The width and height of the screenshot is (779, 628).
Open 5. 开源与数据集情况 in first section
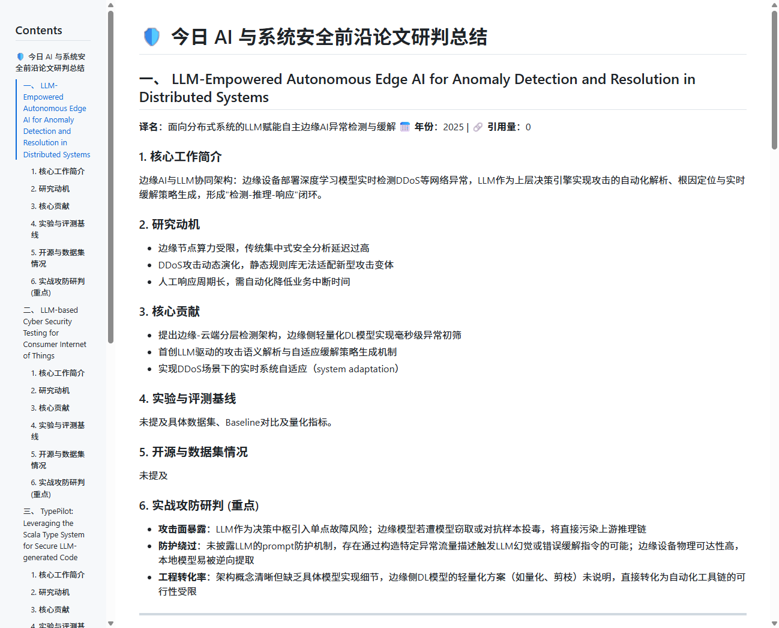[58, 258]
